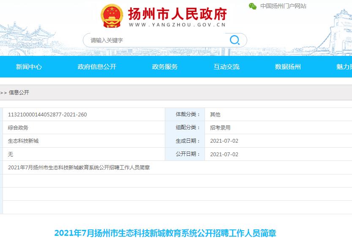Click the 公开日期 2021-07-02 value
The height and width of the screenshot is (243, 352).
click(x=224, y=155)
